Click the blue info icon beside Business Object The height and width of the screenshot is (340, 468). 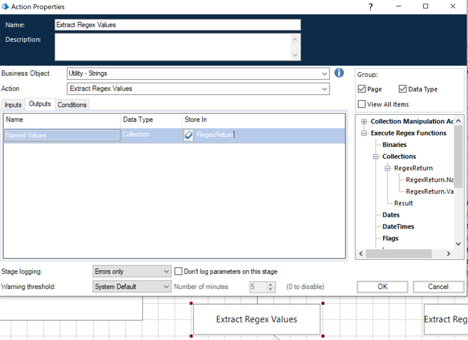click(339, 73)
